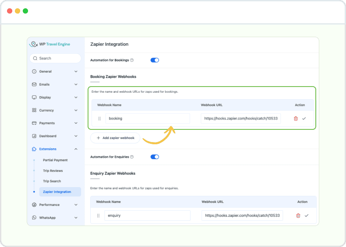Click the sidebar Search field
The width and height of the screenshot is (346, 247).
pos(55,58)
